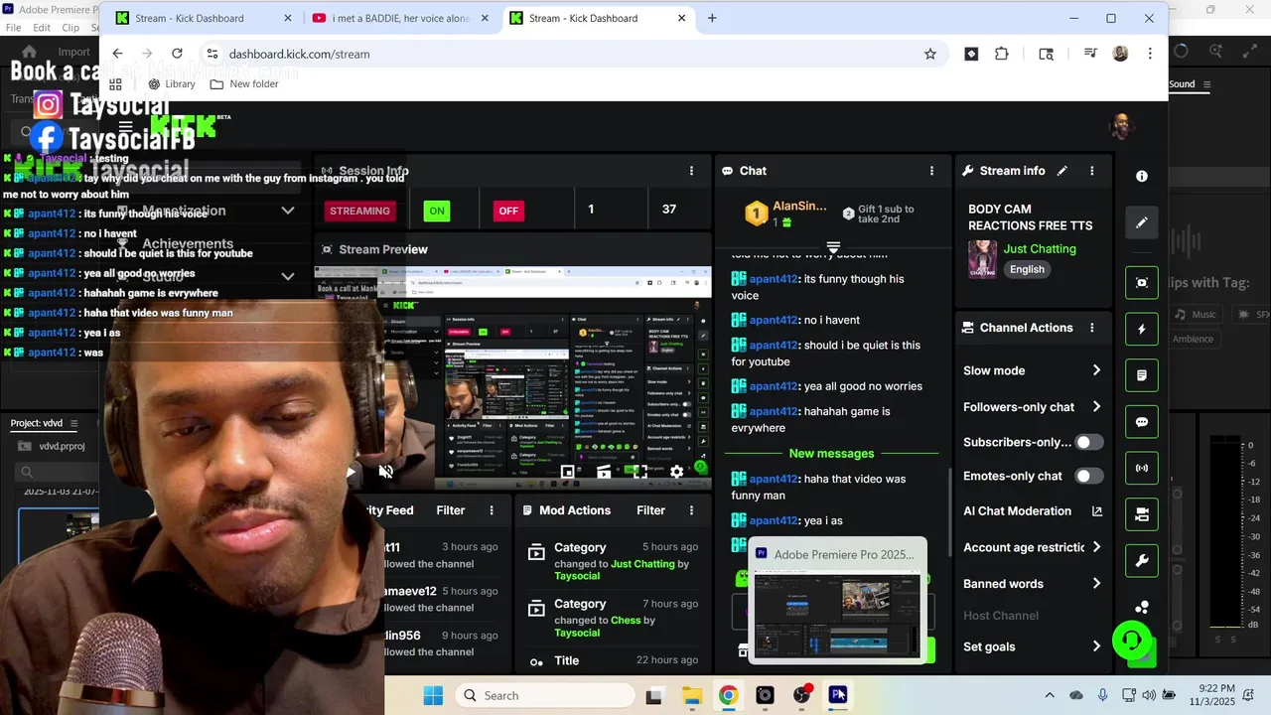Click the broadcast signal icon in right sidebar
1271x715 pixels.
(1142, 468)
